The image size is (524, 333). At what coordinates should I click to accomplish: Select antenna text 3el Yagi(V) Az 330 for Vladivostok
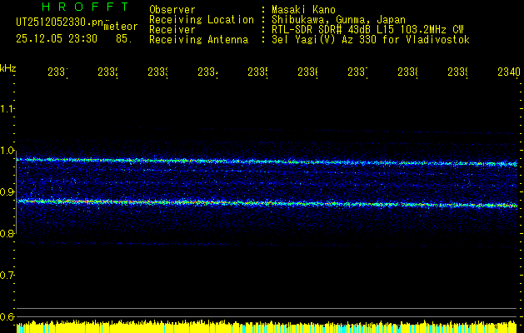pyautogui.click(x=371, y=40)
